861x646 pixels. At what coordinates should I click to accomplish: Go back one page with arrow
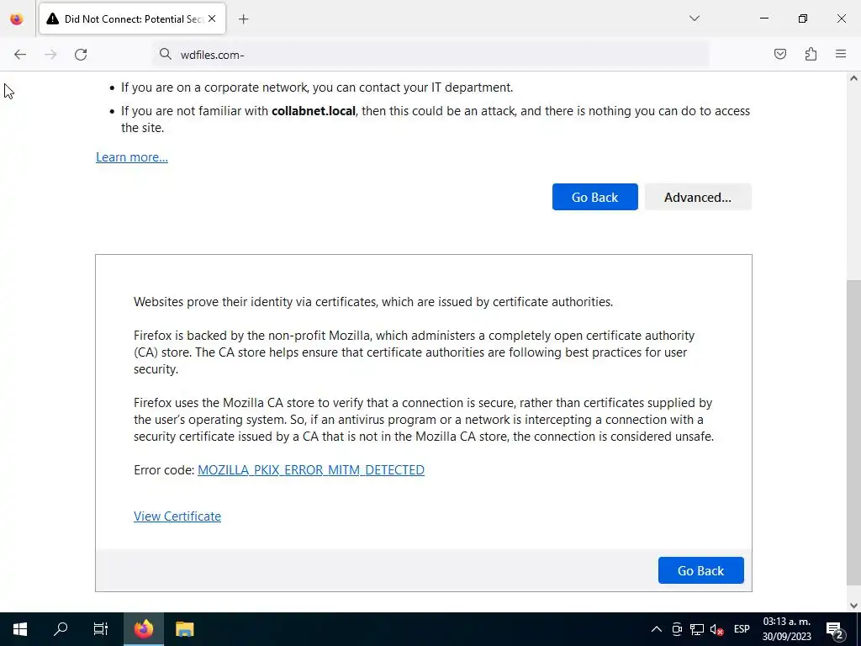pos(20,54)
